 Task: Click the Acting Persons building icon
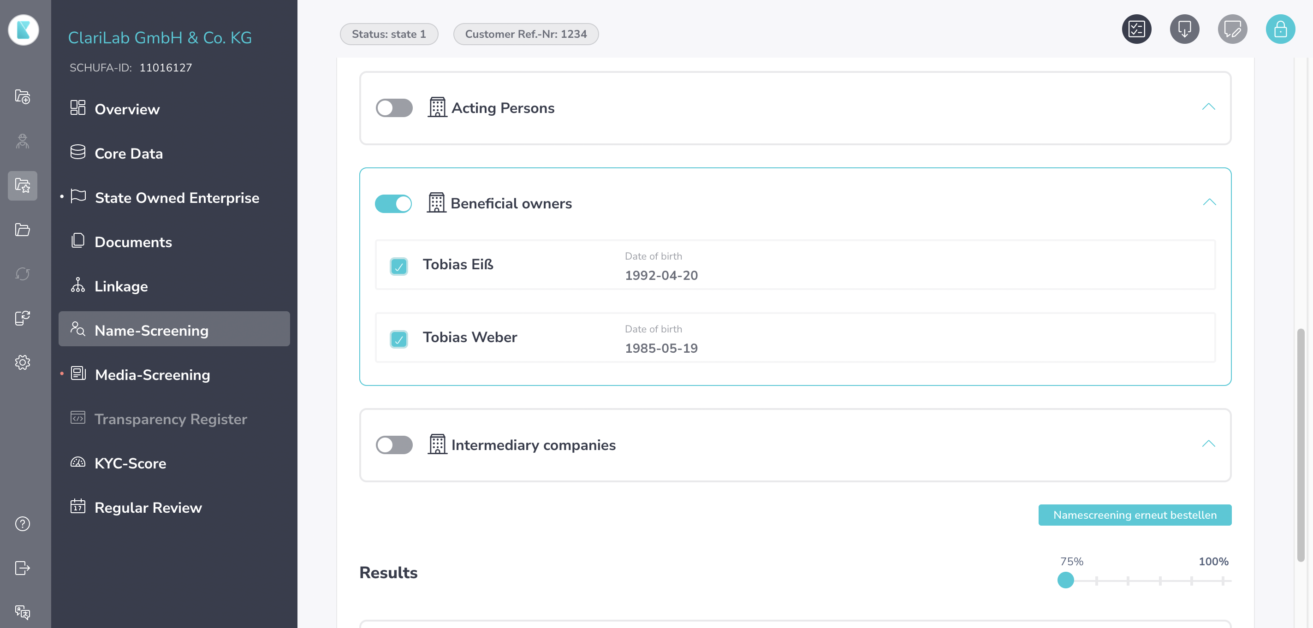437,107
